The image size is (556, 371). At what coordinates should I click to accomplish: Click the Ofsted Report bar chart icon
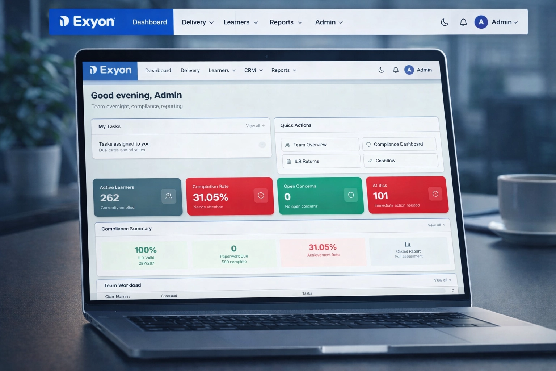click(x=408, y=244)
